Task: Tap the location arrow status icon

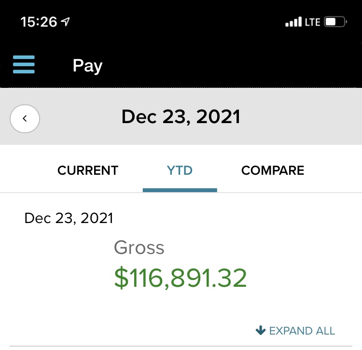Action: [x=65, y=22]
